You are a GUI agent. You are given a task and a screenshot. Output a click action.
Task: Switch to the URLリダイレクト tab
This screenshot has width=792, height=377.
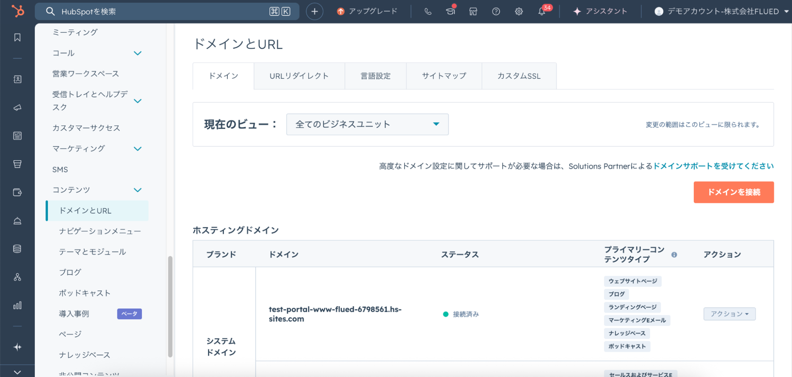click(x=299, y=76)
